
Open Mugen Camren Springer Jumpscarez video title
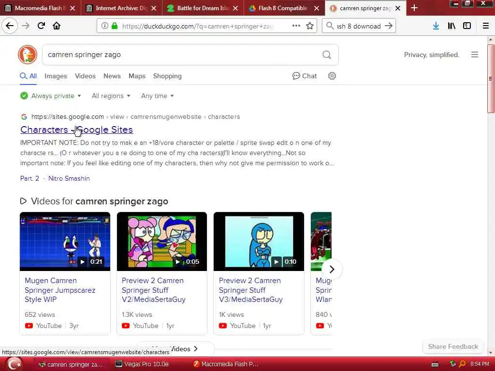click(60, 290)
